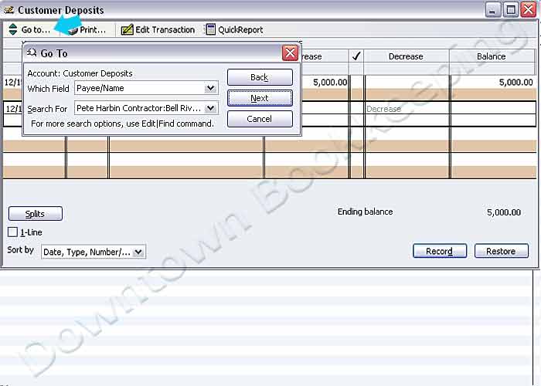Select Edit Transaction toolbar label

pos(165,29)
